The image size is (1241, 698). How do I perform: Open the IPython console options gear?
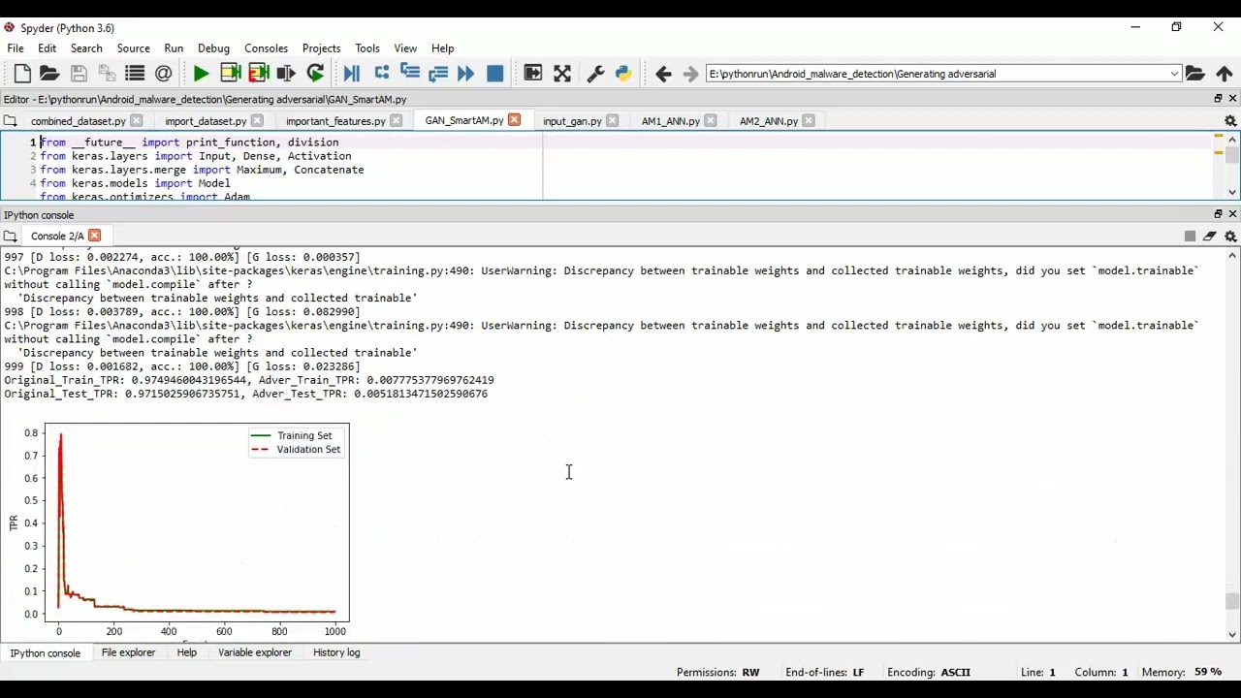pos(1230,236)
